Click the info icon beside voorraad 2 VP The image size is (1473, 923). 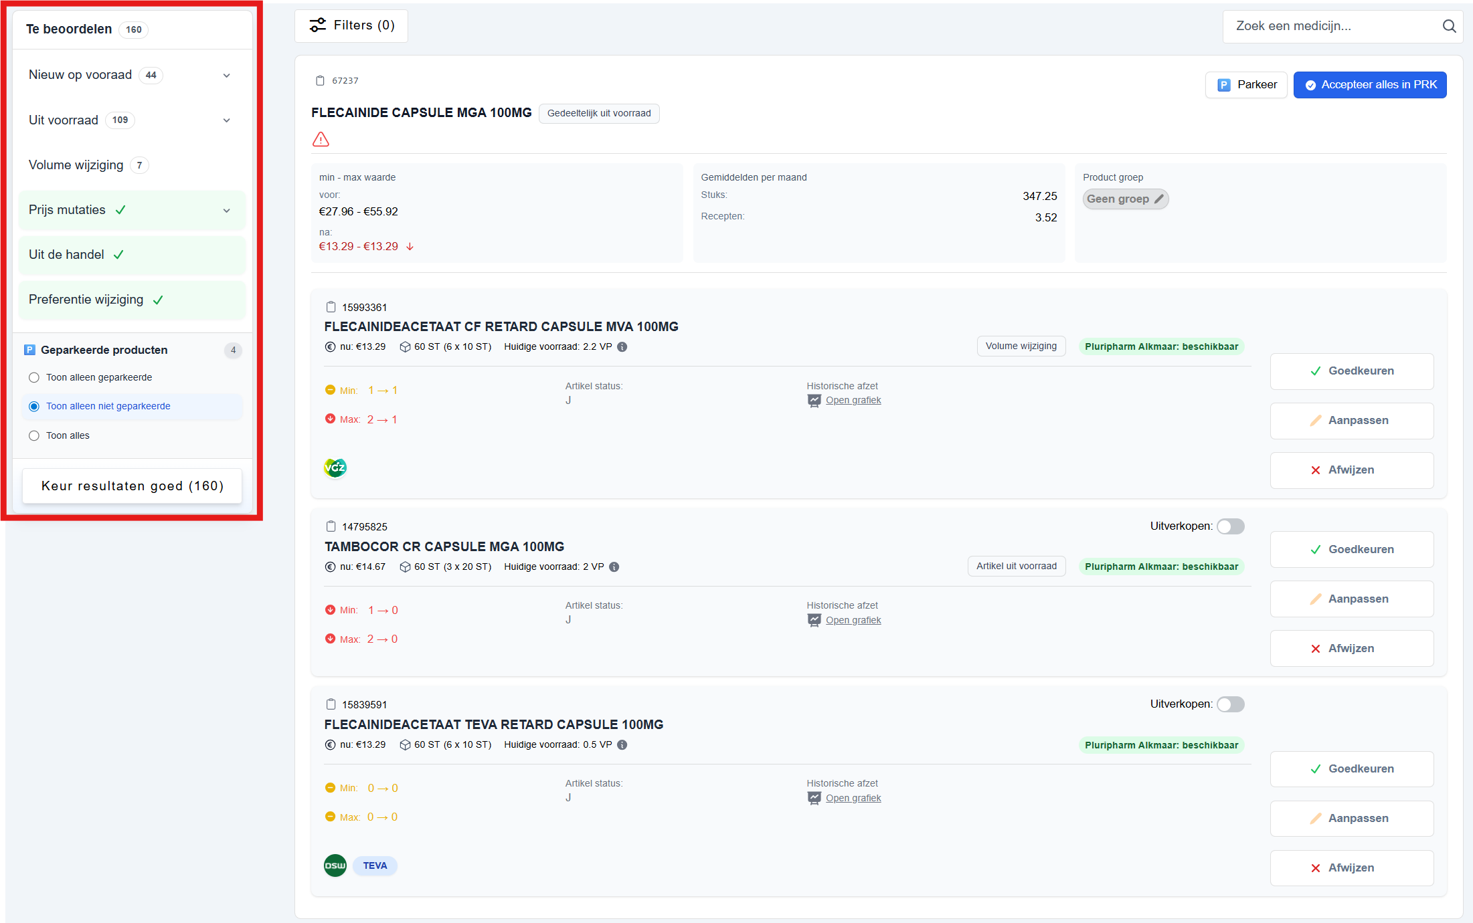point(614,567)
